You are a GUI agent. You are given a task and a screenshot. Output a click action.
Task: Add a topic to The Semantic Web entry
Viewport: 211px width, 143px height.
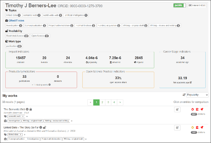point(27,117)
